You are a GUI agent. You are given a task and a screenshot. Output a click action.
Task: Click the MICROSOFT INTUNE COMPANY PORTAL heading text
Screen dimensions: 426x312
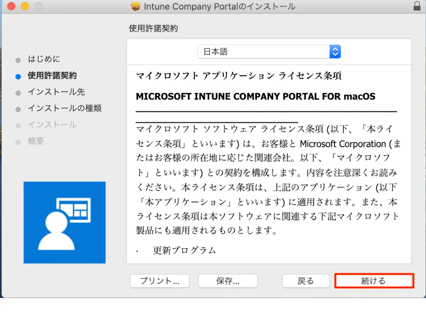[x=256, y=96]
